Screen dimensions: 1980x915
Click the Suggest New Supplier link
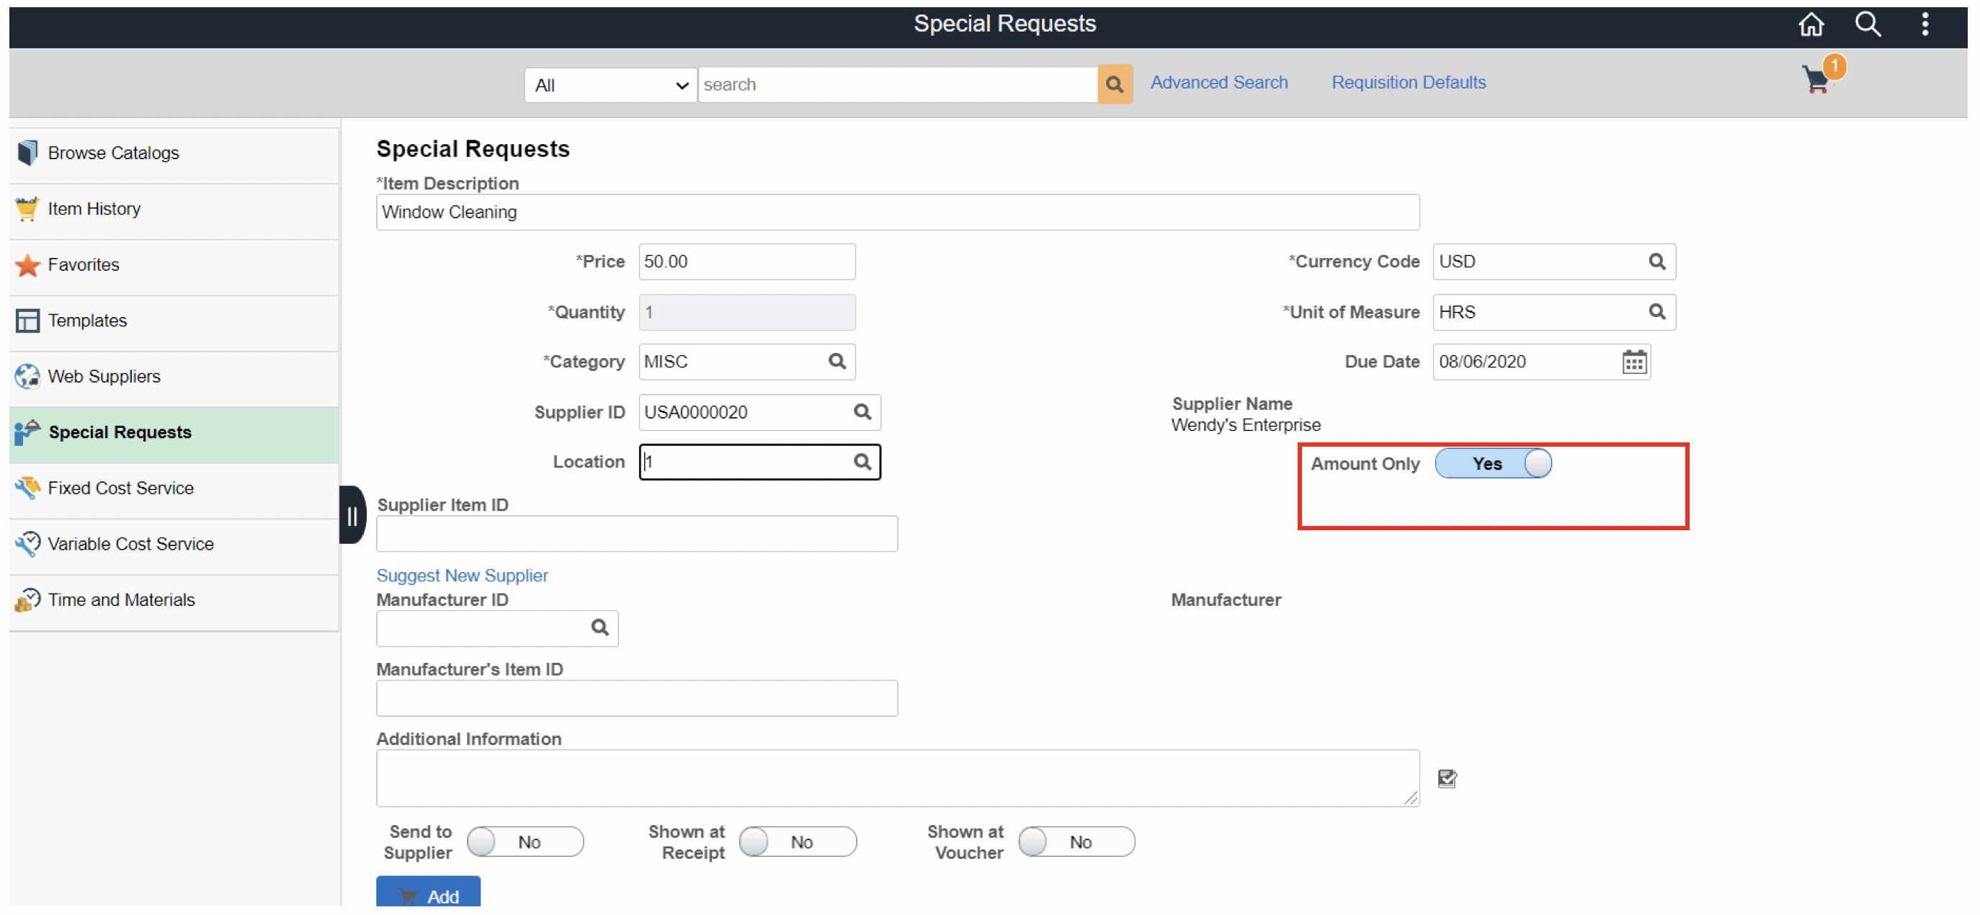(462, 576)
